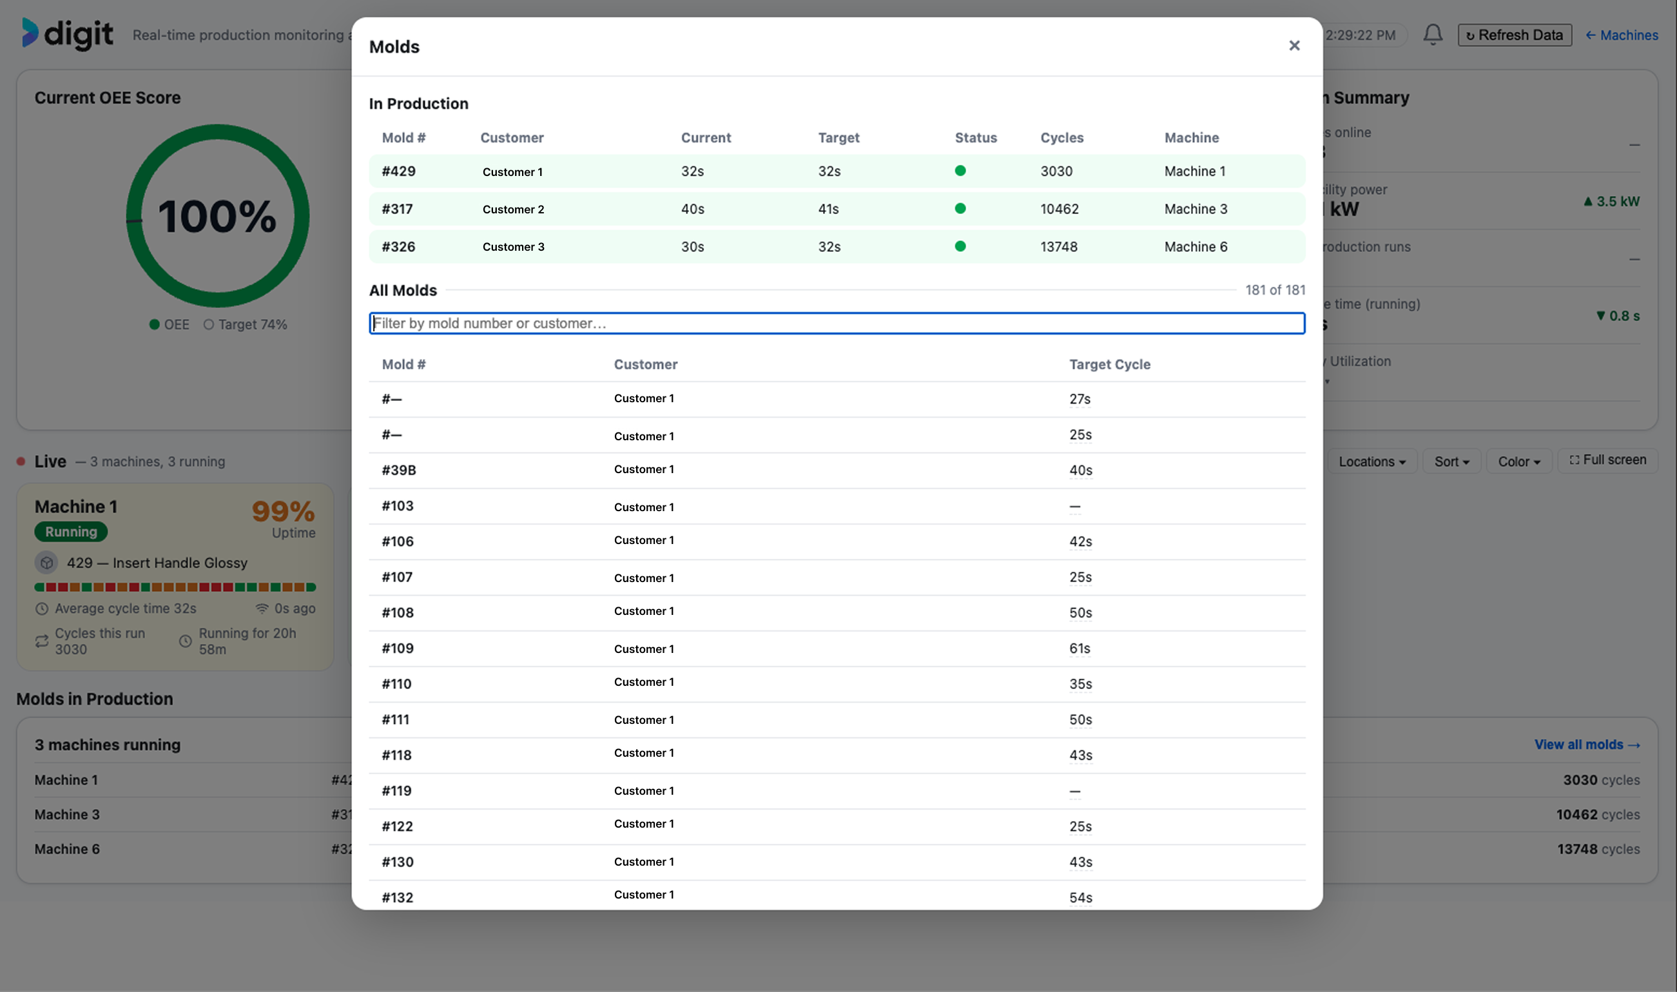Toggle the Target 74% legend item
The image size is (1677, 992).
point(246,324)
